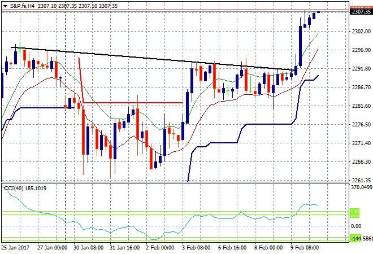Click the 0.00 CCI scale value
This screenshot has width=373, height=254.
click(x=356, y=226)
